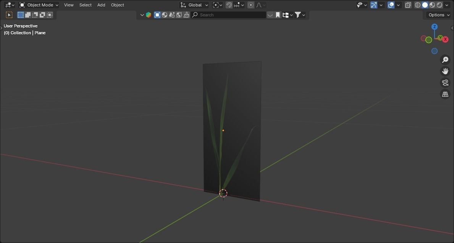The height and width of the screenshot is (243, 454).
Task: Toggle X-Ray mode
Action: click(408, 5)
